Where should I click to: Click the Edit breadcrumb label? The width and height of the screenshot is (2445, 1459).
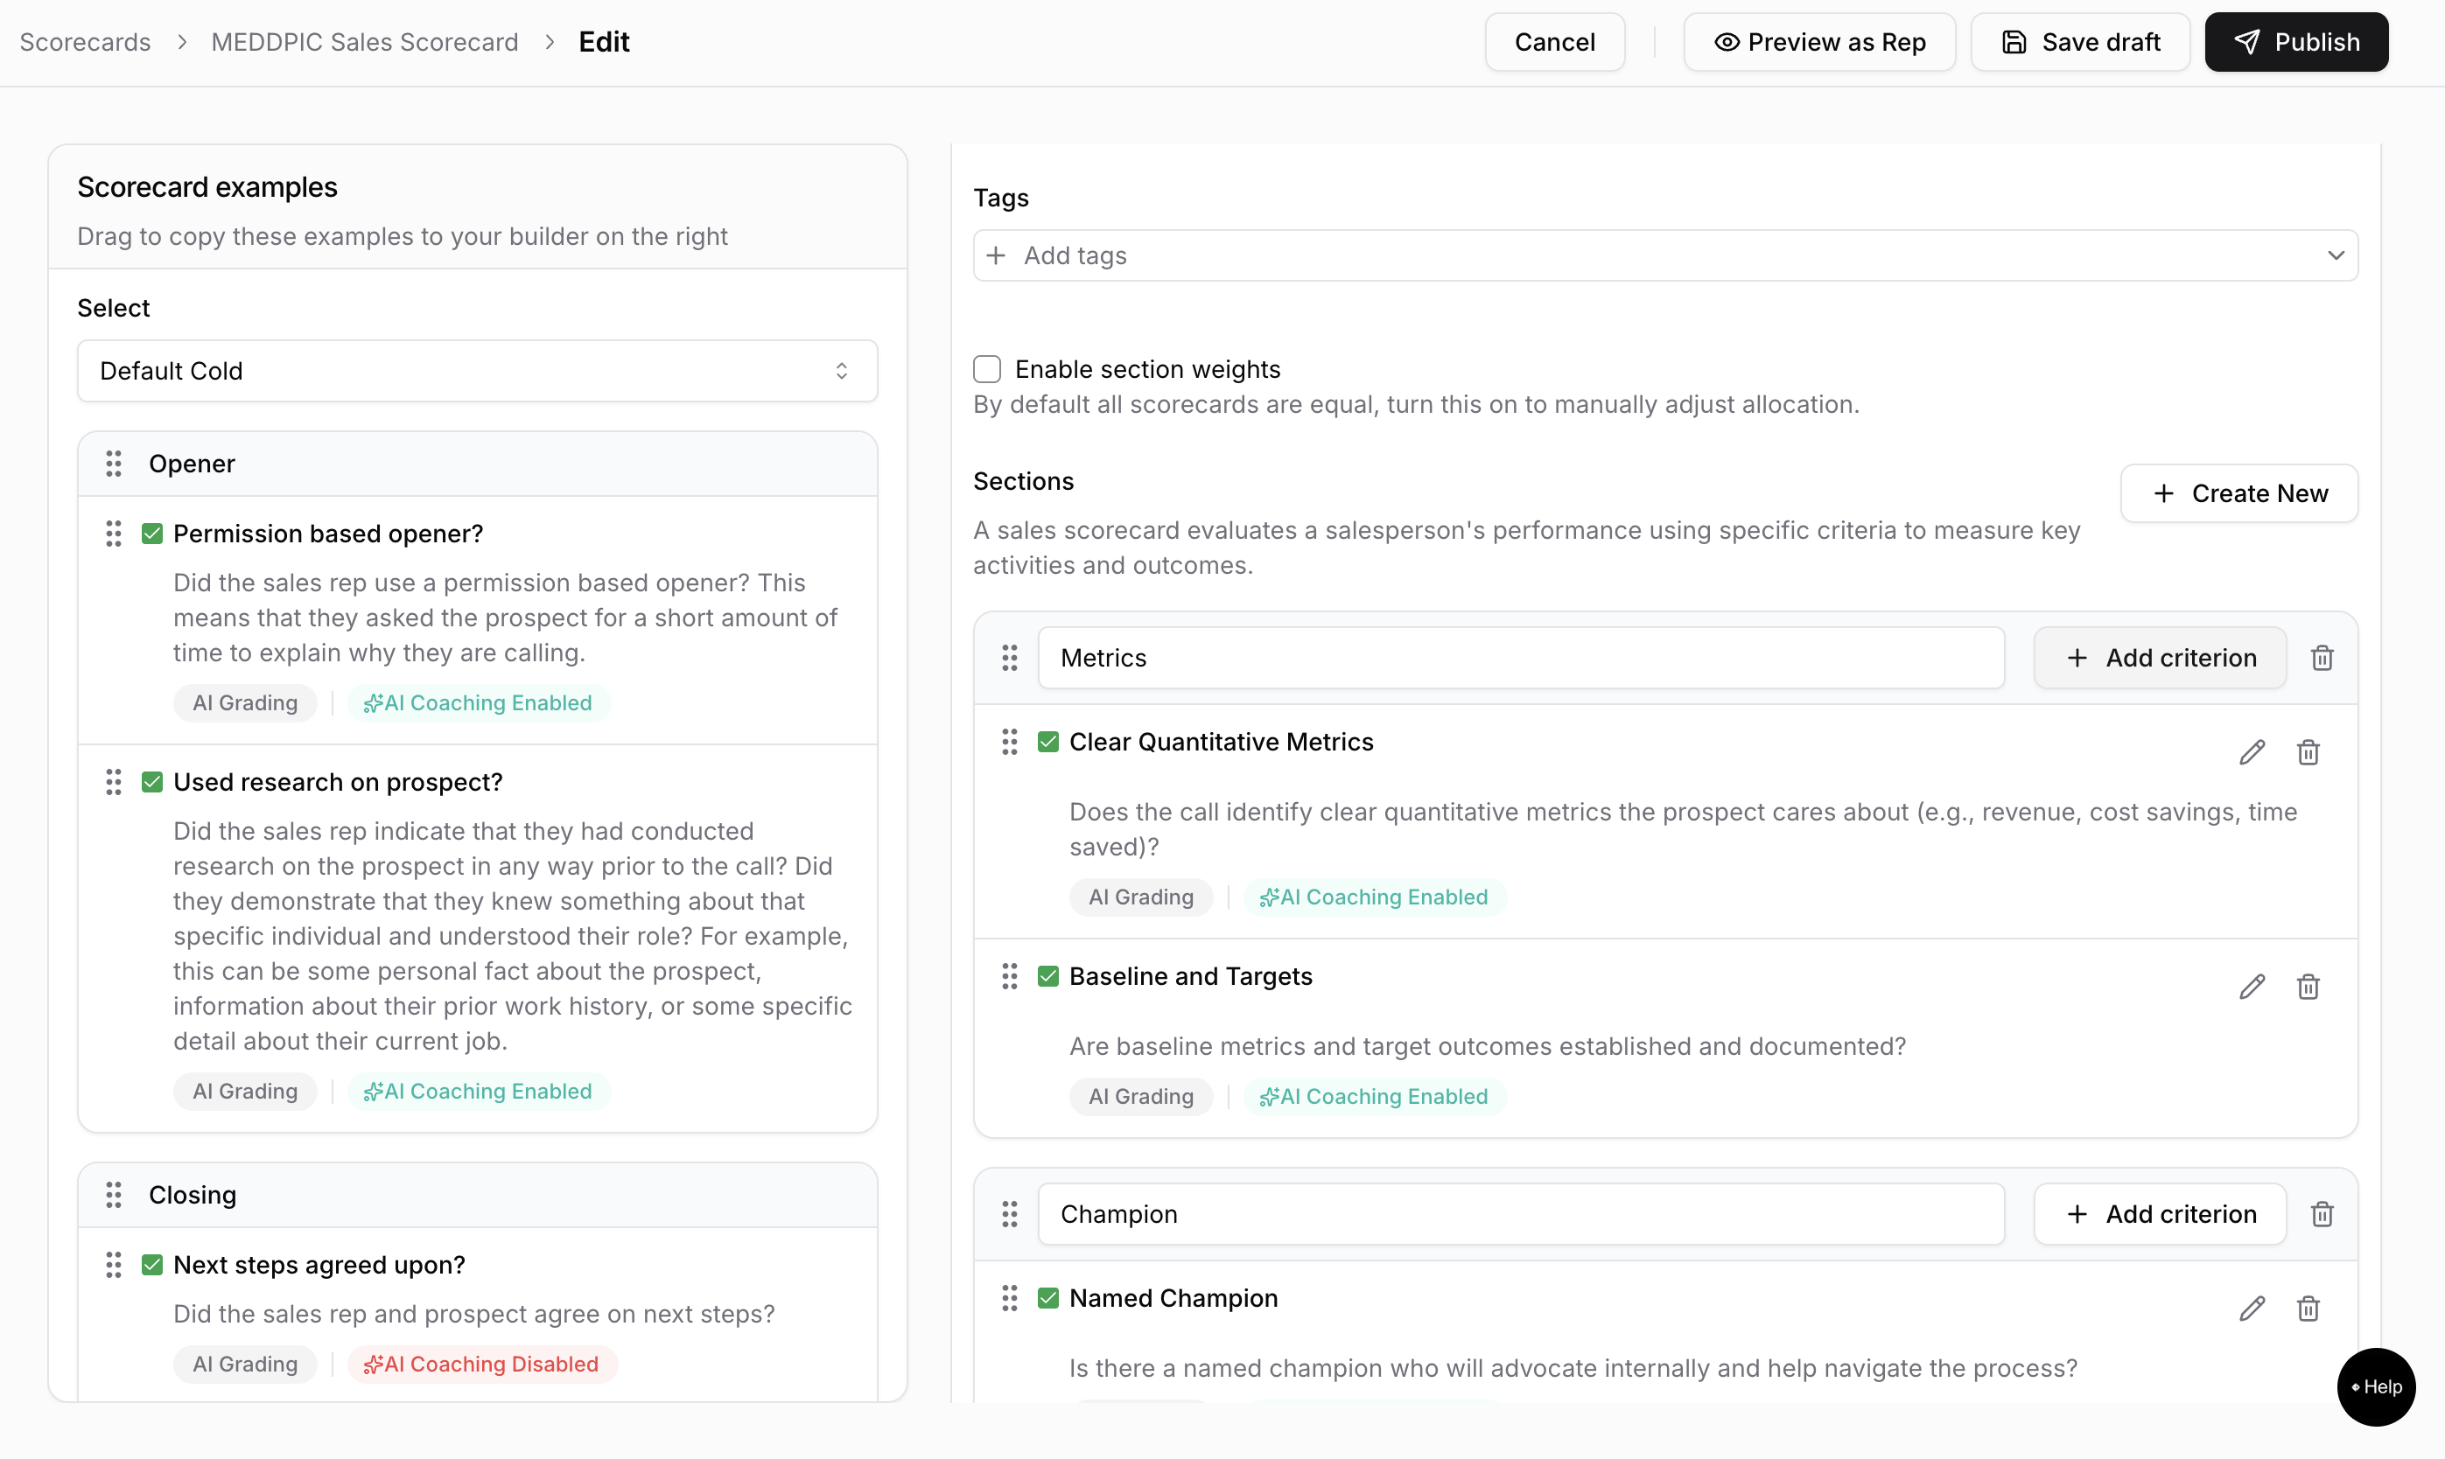pos(604,42)
